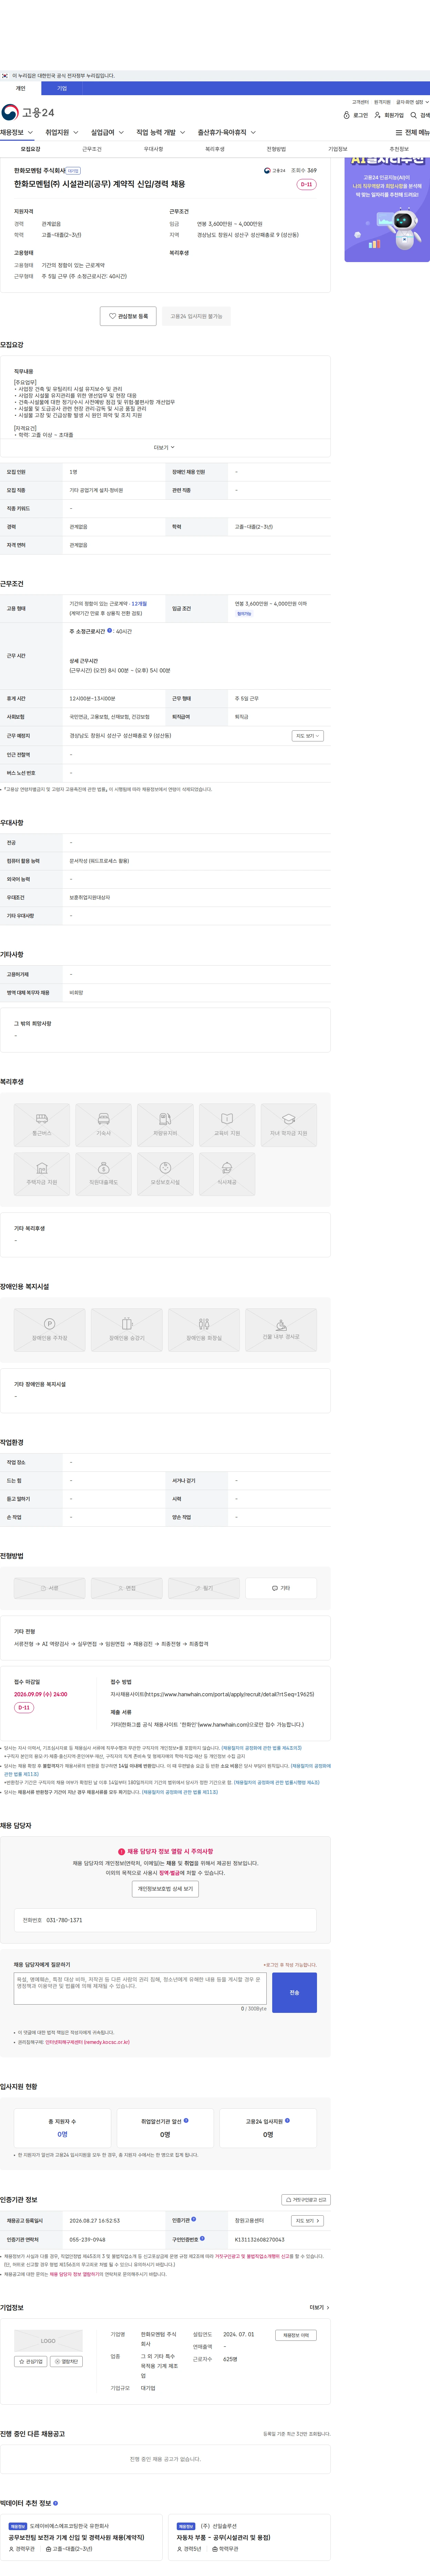Expand the 취업지원 menu dropdown
The image size is (430, 2576).
pos(62,132)
